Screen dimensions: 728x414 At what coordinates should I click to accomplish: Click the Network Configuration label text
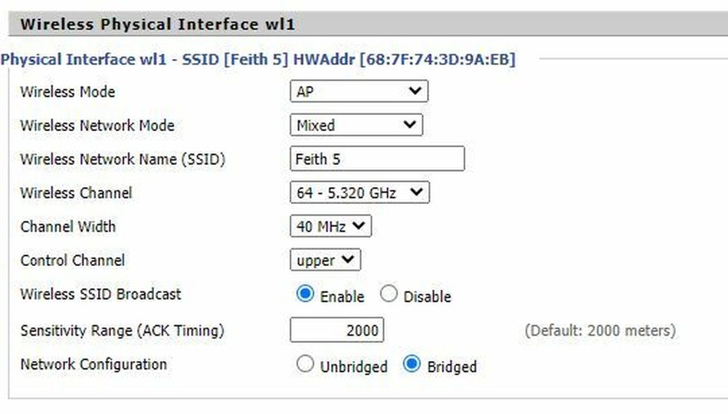click(93, 364)
